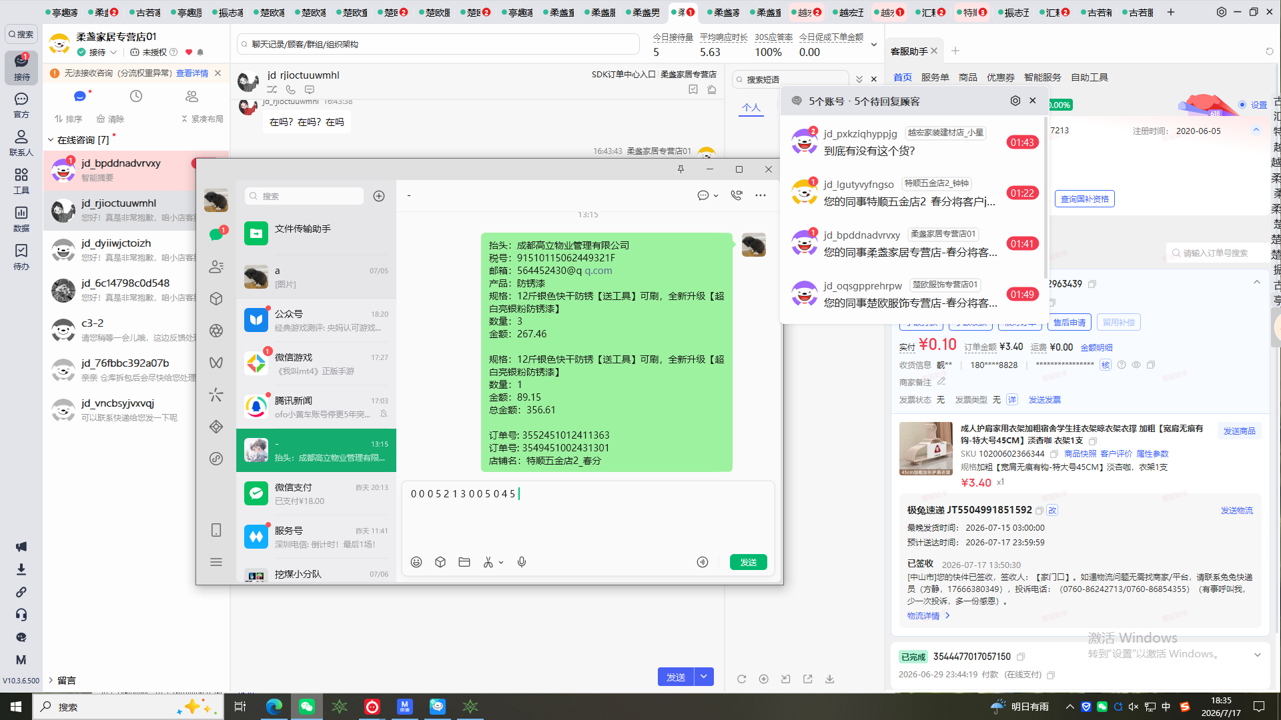Open WeChat screenshot options dropdown arrow
The height and width of the screenshot is (720, 1281).
(501, 563)
